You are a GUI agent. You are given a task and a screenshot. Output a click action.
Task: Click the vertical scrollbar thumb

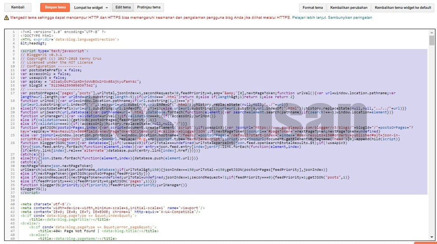pos(432,40)
